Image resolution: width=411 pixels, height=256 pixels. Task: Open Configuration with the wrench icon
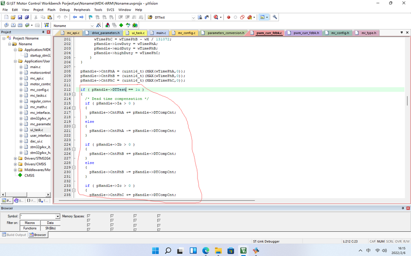(x=275, y=17)
